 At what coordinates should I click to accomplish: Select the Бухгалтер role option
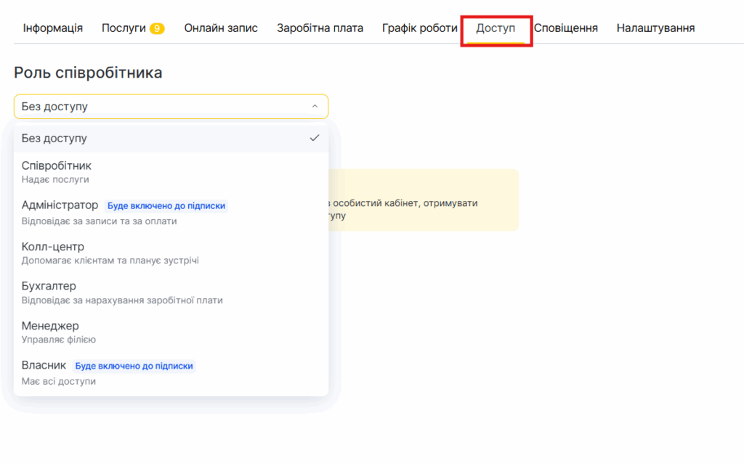tap(49, 292)
